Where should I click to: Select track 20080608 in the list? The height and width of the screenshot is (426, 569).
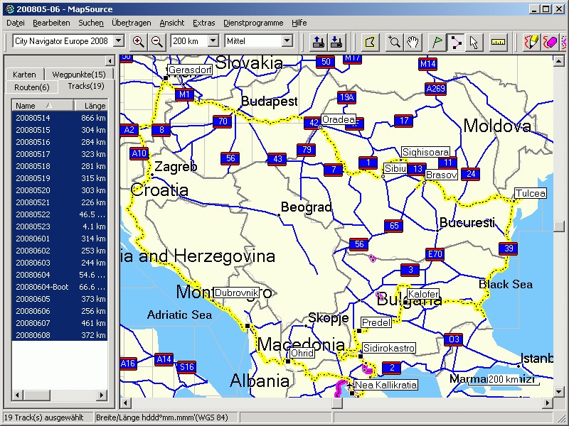(x=60, y=335)
